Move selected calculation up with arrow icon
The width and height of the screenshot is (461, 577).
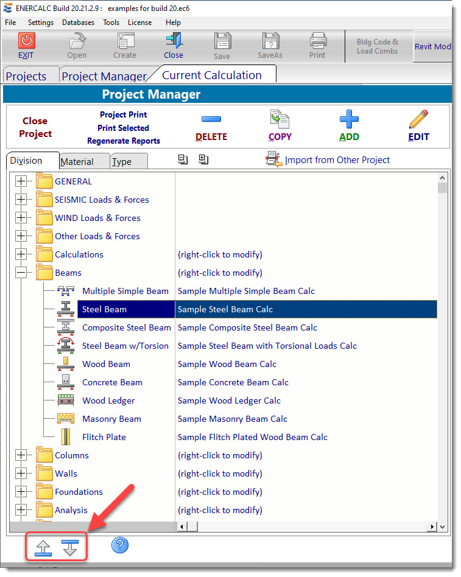coord(43,548)
